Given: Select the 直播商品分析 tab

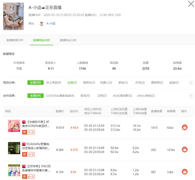Looking at the screenshot, I should pos(41,40).
